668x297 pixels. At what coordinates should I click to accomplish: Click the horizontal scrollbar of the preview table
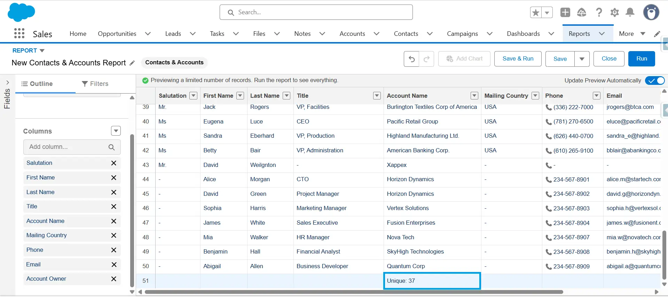354,292
